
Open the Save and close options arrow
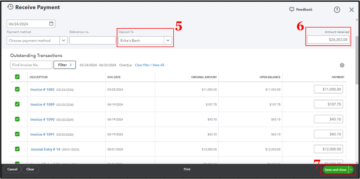pyautogui.click(x=351, y=170)
